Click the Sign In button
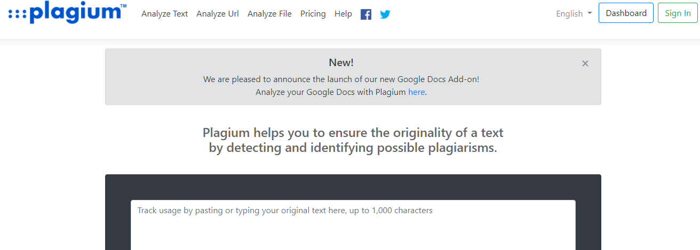The image size is (700, 250). coord(678,13)
